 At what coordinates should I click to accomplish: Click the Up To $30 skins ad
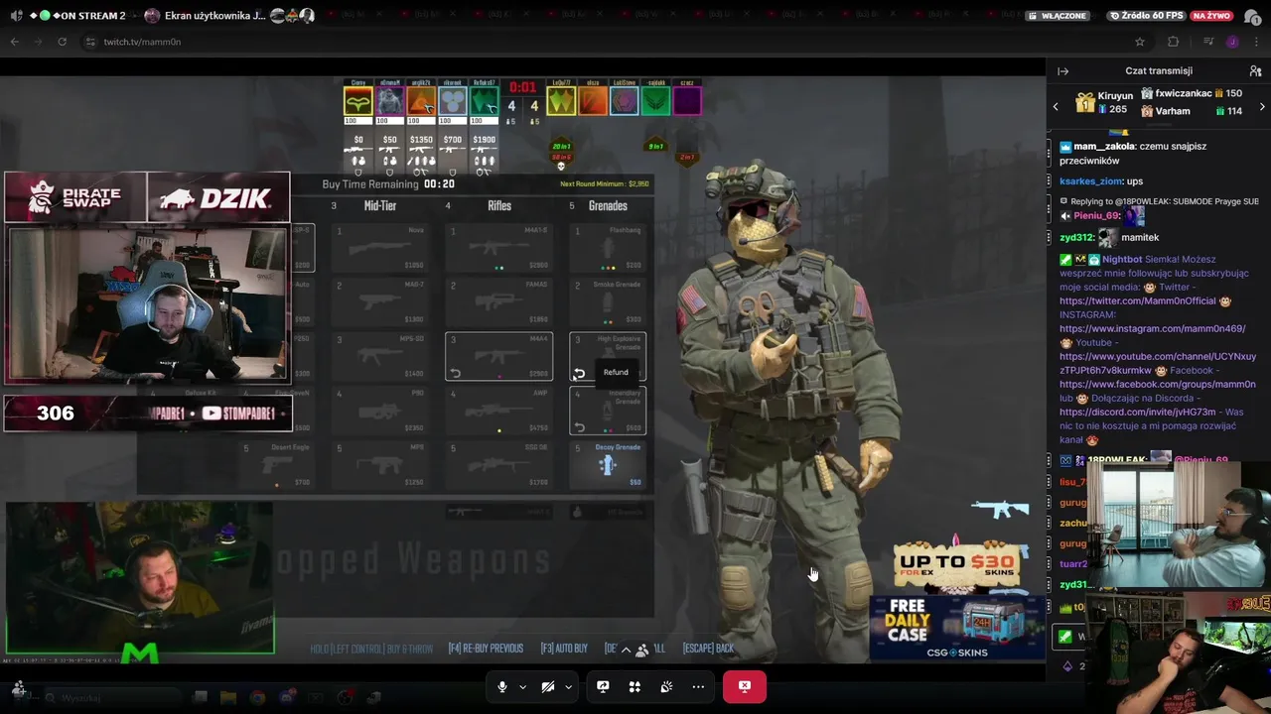[x=958, y=563]
